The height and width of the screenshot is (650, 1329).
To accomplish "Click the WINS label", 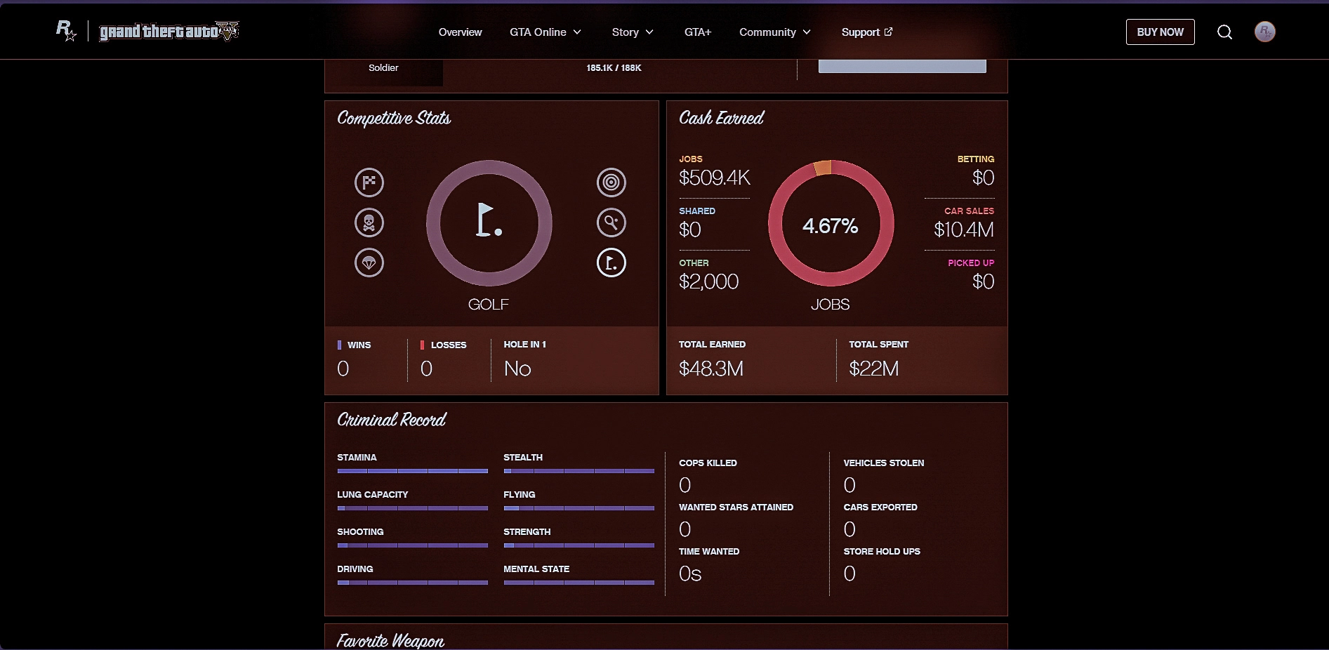I will [x=359, y=345].
